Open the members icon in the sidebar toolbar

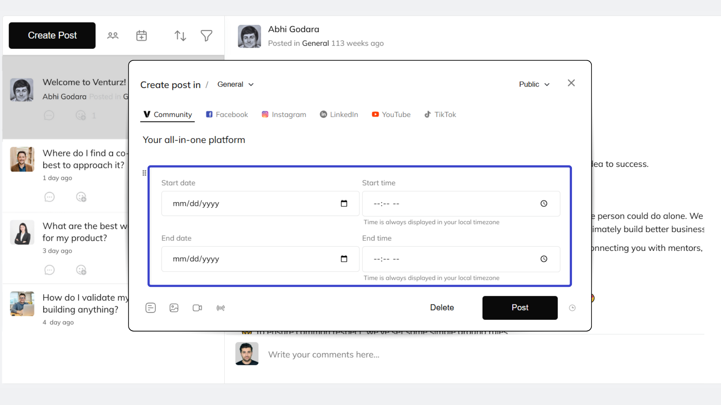[113, 35]
